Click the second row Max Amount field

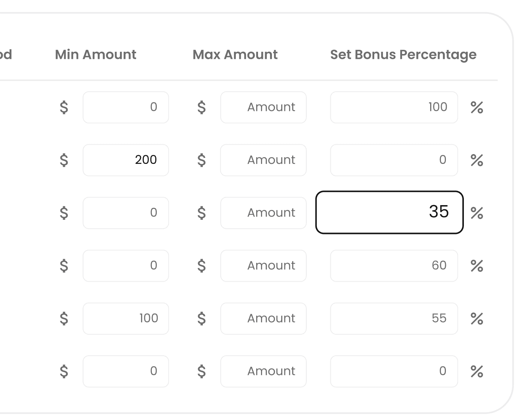(x=263, y=160)
